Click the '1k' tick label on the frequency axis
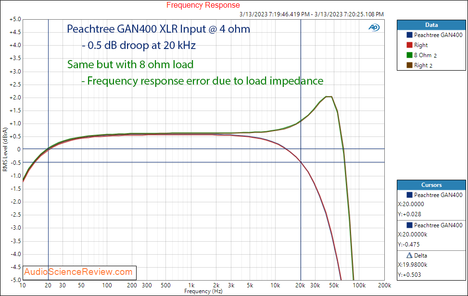Screen dimensions: 468x296 [191, 285]
